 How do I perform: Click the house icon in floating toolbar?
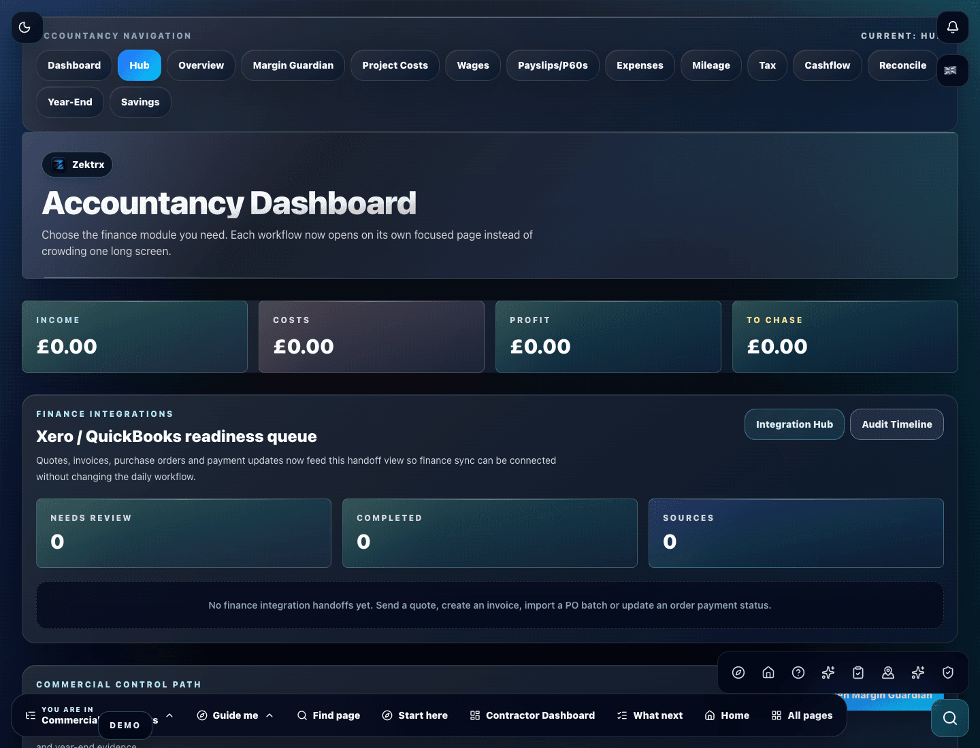coord(768,673)
